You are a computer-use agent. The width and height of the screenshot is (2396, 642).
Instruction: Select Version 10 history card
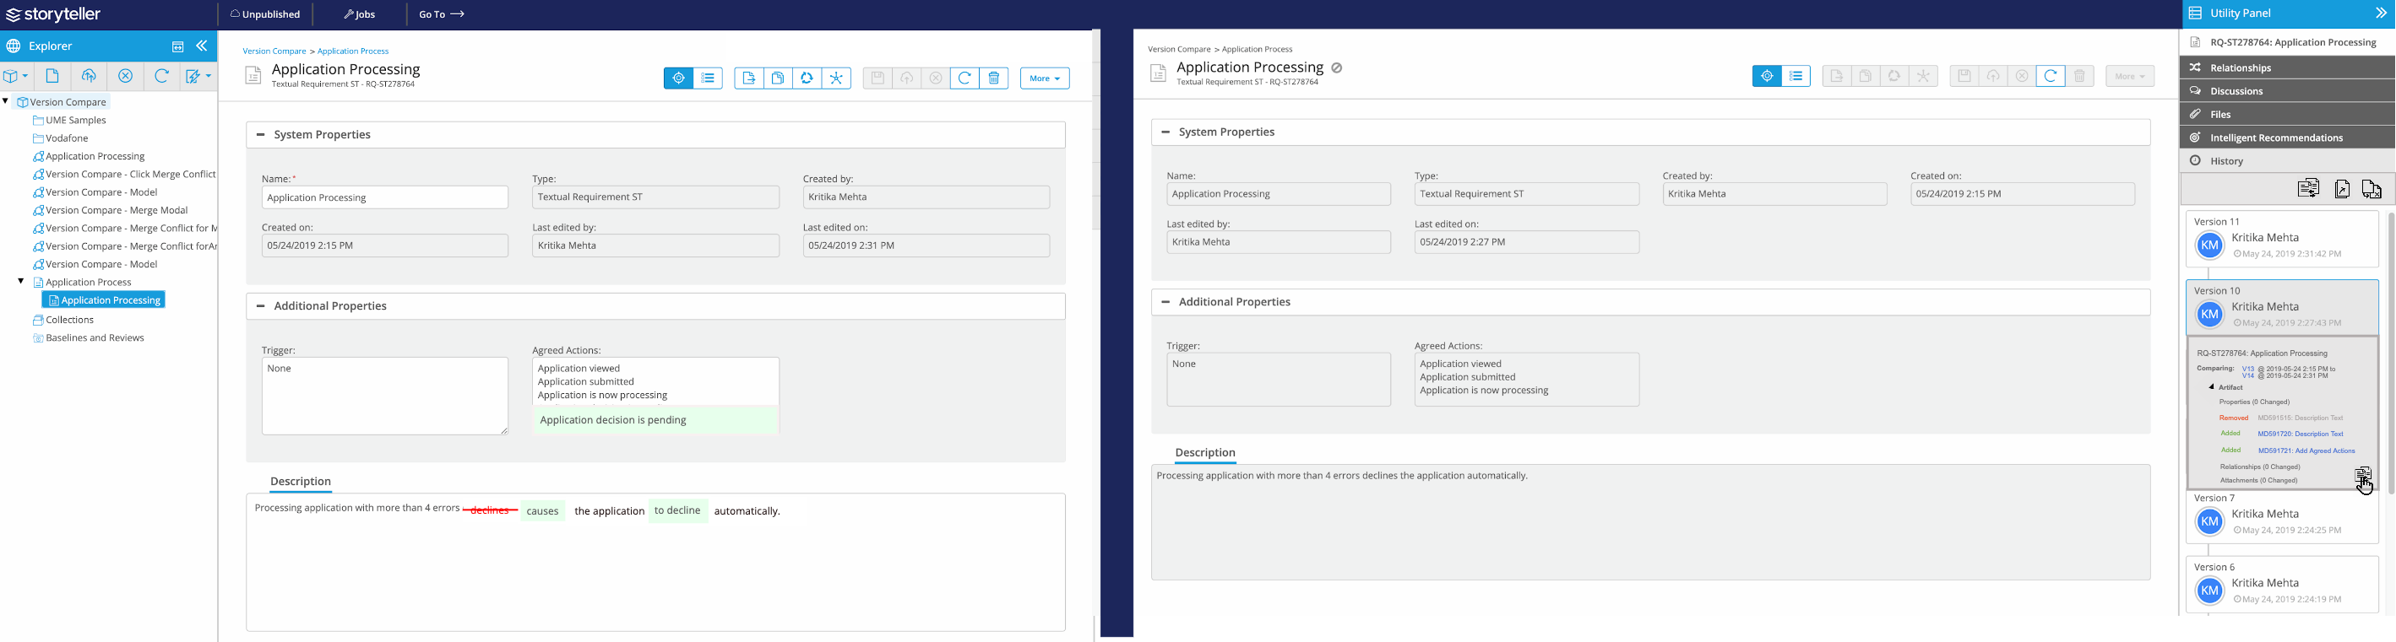2282,306
